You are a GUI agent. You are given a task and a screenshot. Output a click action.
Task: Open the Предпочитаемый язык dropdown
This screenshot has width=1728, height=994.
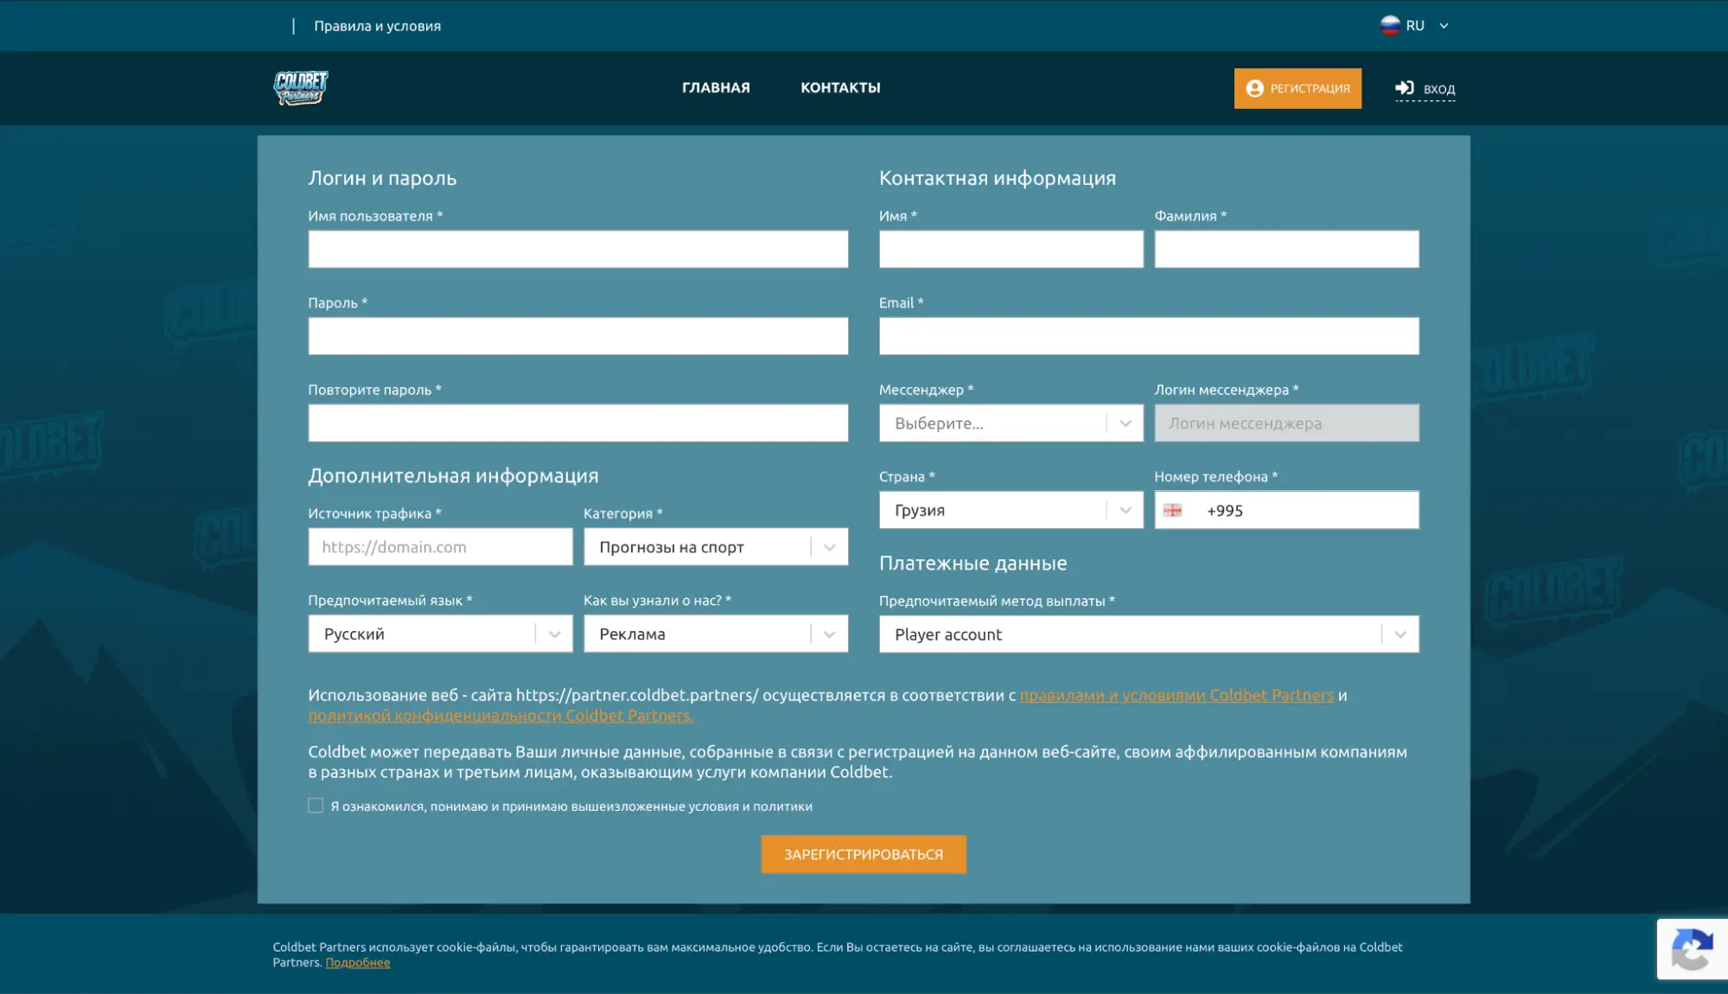[x=440, y=634]
